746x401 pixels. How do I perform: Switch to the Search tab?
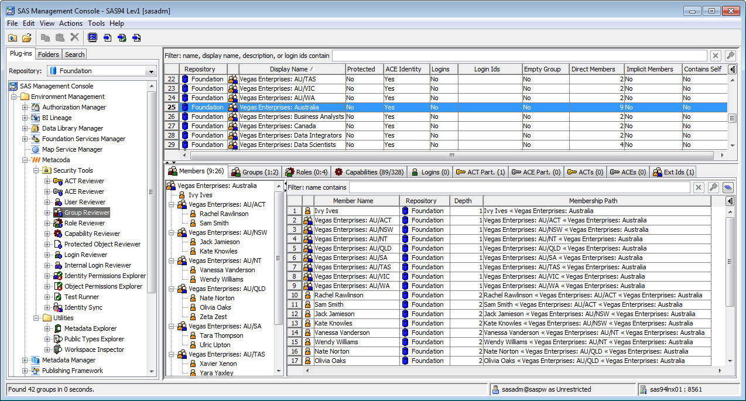[75, 54]
